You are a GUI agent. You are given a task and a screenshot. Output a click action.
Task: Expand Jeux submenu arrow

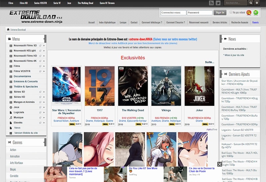44,107
